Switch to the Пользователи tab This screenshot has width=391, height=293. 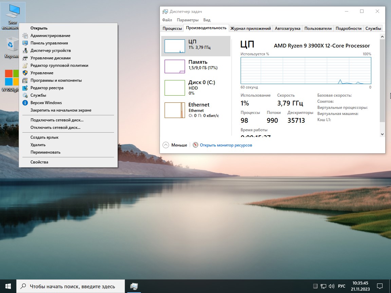click(318, 28)
